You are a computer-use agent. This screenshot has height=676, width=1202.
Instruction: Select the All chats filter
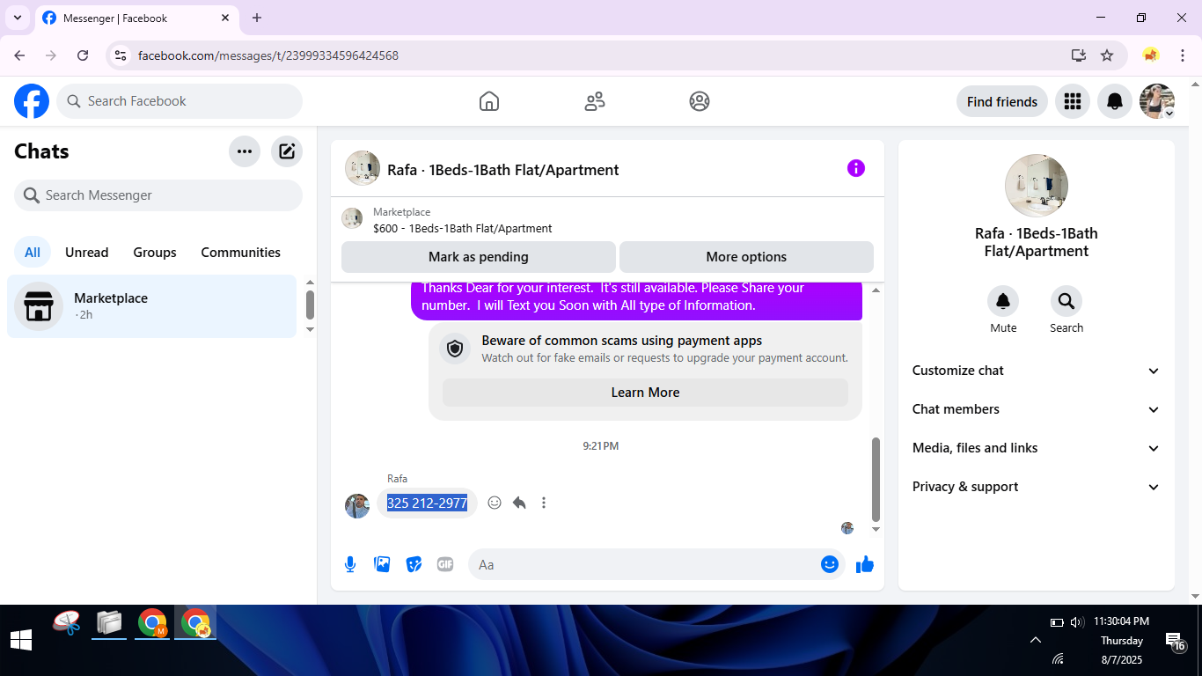point(33,253)
